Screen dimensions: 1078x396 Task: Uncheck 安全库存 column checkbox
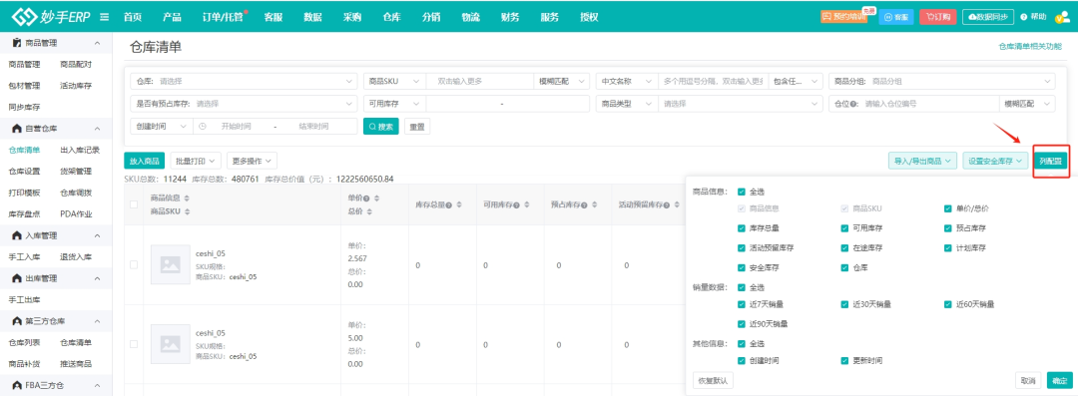click(741, 267)
